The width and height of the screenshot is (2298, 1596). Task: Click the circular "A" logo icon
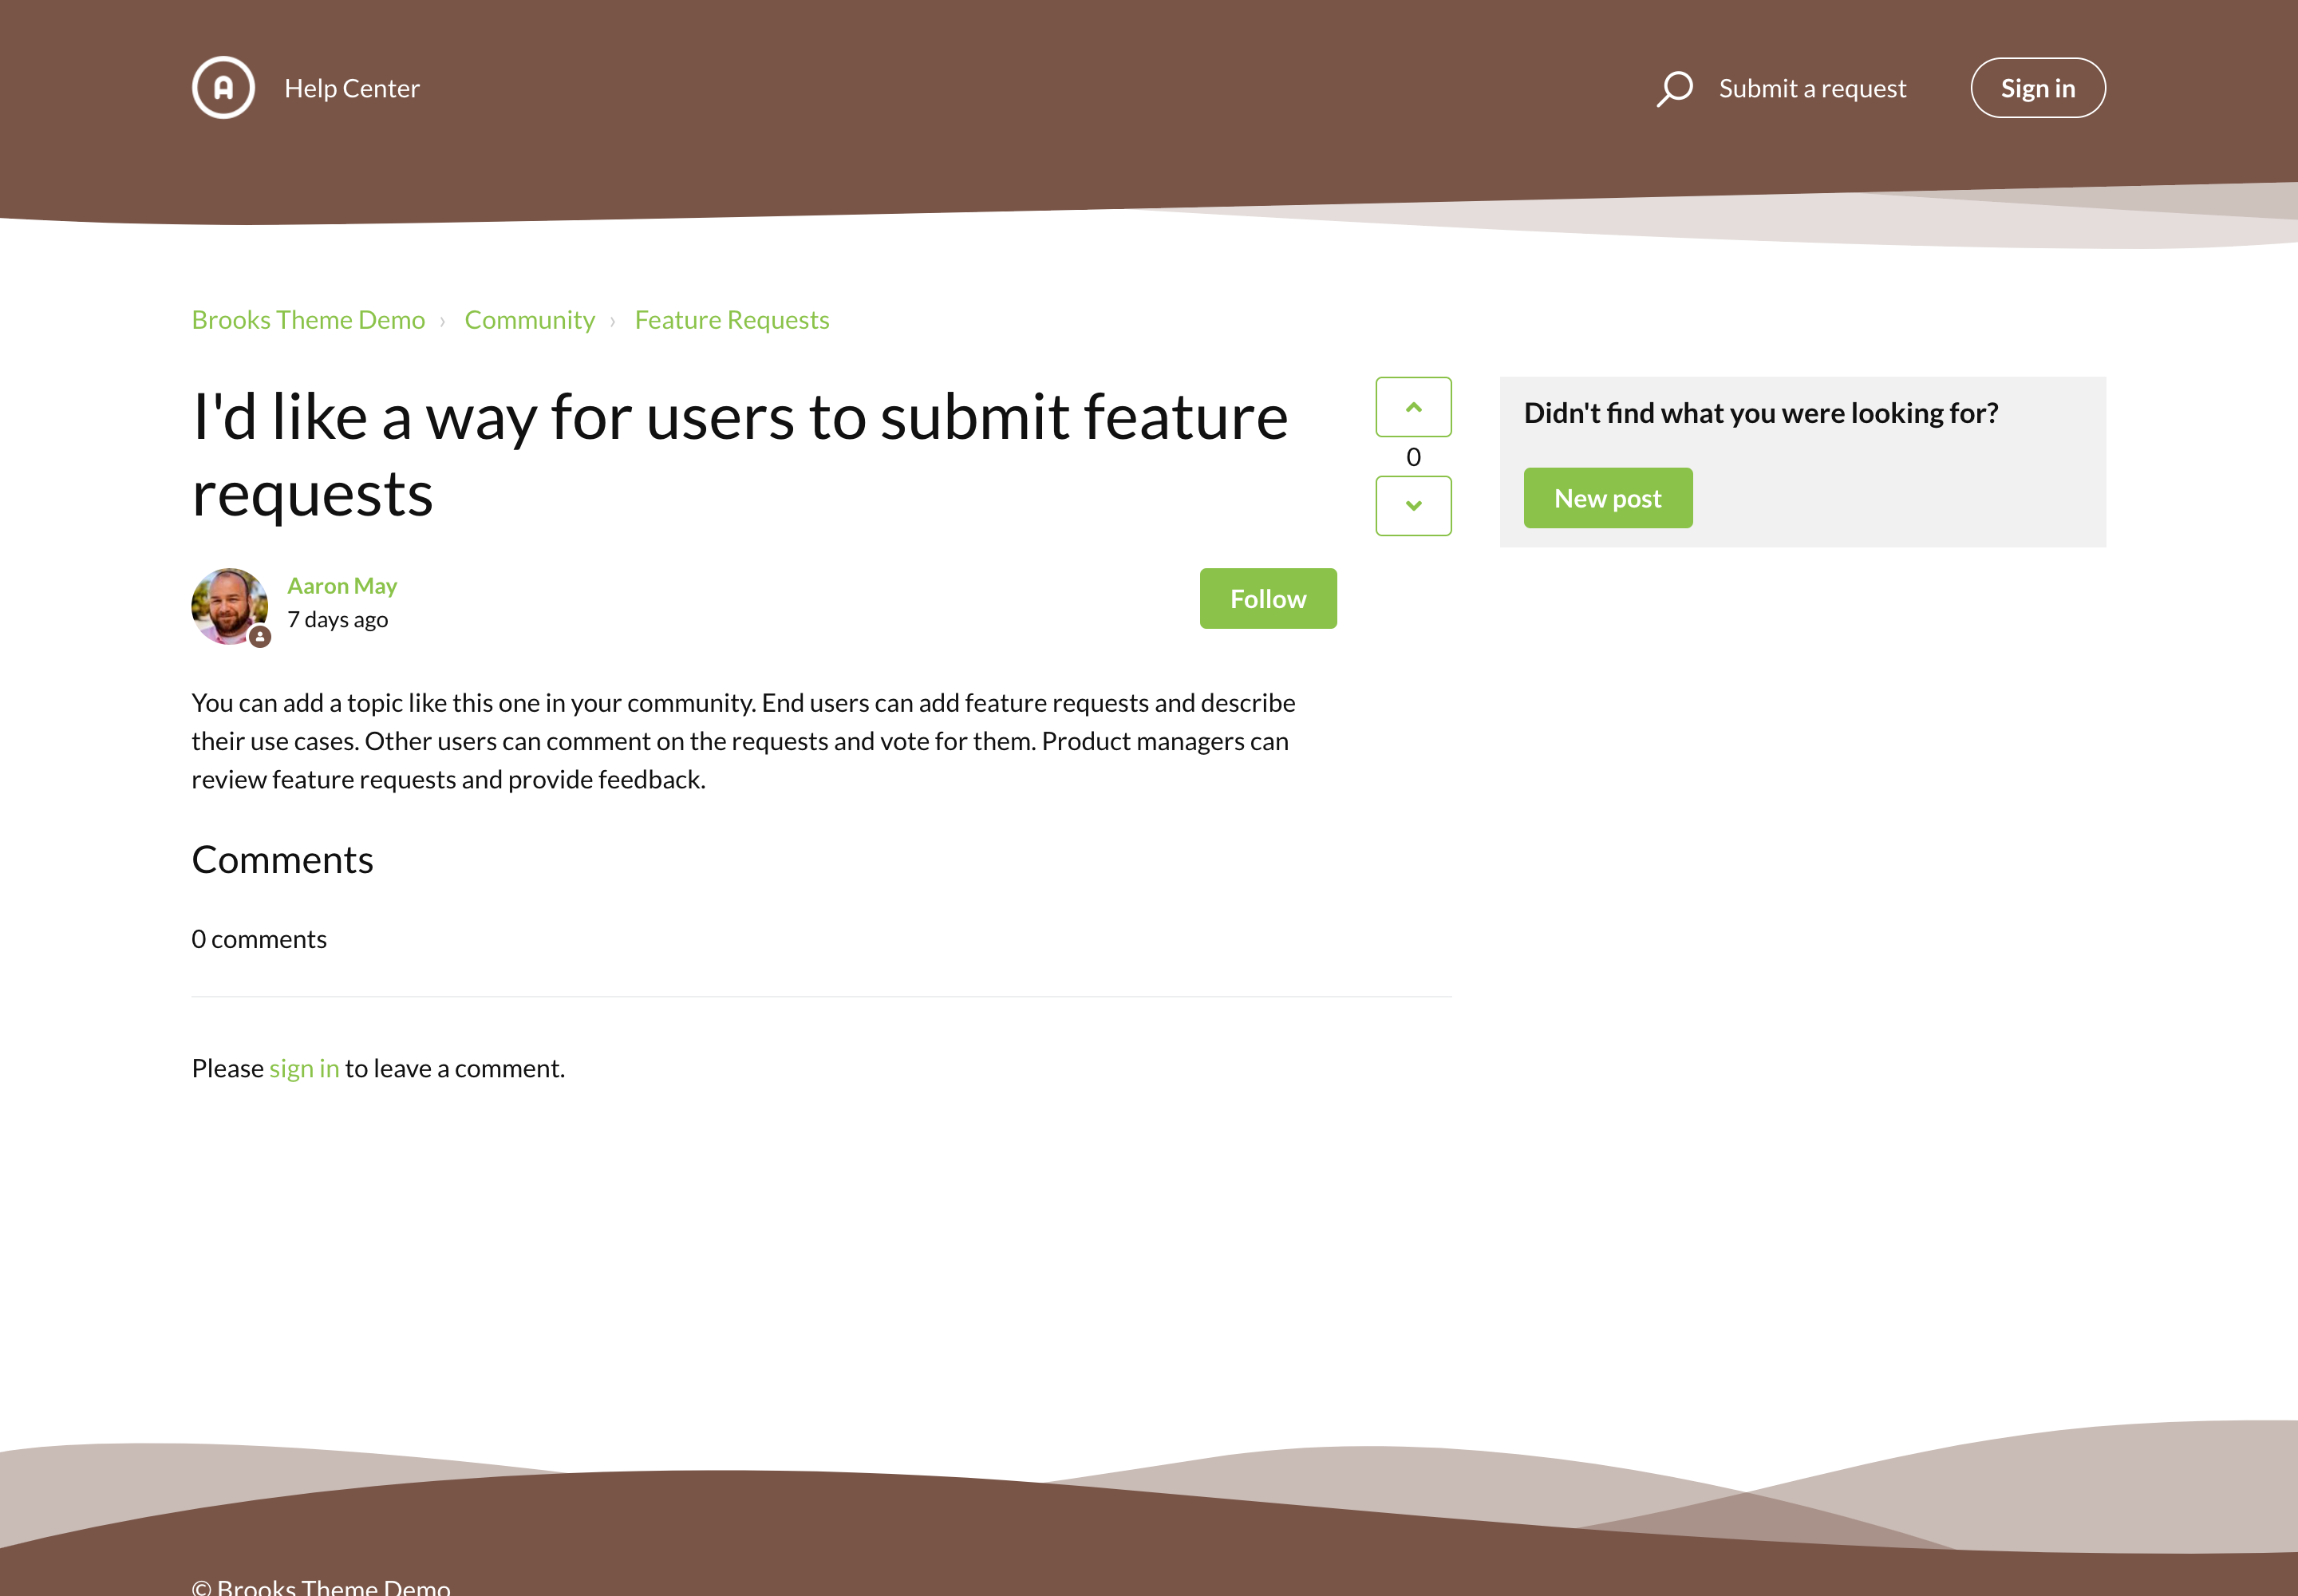tap(223, 88)
